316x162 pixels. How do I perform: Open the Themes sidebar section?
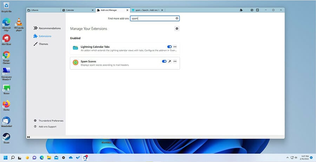click(41, 44)
